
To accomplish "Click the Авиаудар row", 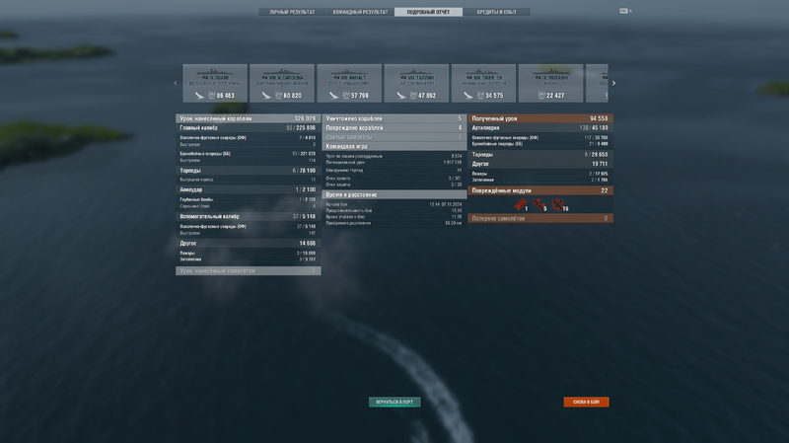I will pyautogui.click(x=249, y=189).
